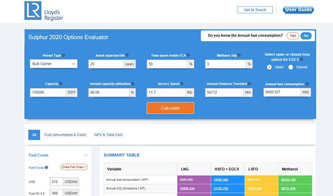Select Yes for annual fuel consumption known
The height and width of the screenshot is (196, 333).
(x=293, y=36)
